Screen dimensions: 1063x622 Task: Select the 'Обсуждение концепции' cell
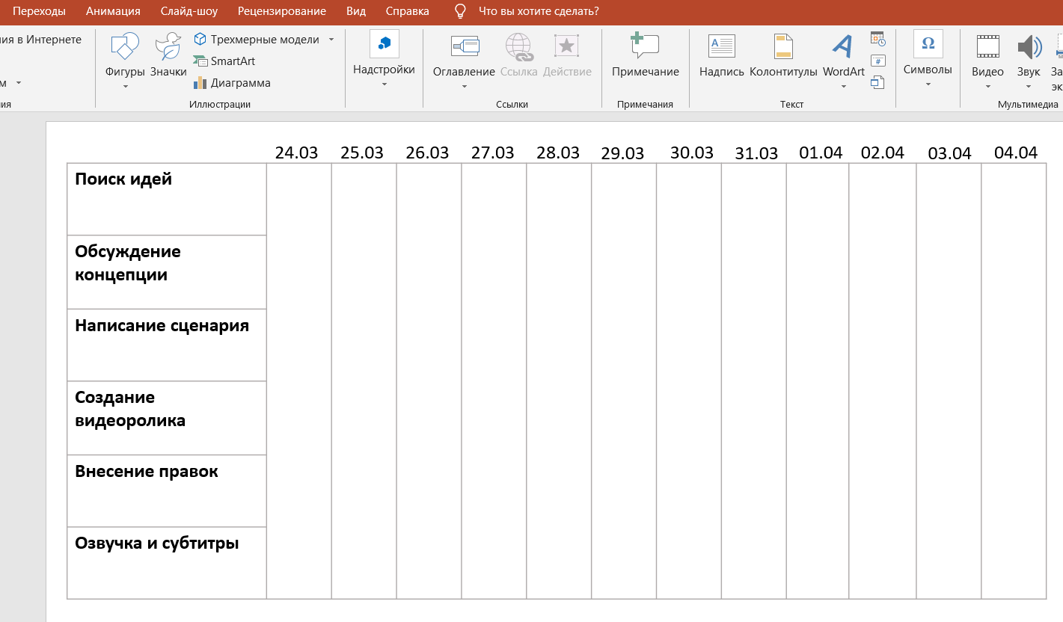167,272
